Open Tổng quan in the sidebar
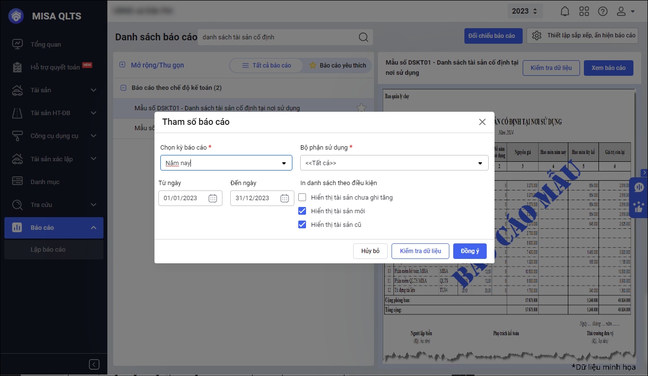Viewport: 648px width, 376px height. 46,44
